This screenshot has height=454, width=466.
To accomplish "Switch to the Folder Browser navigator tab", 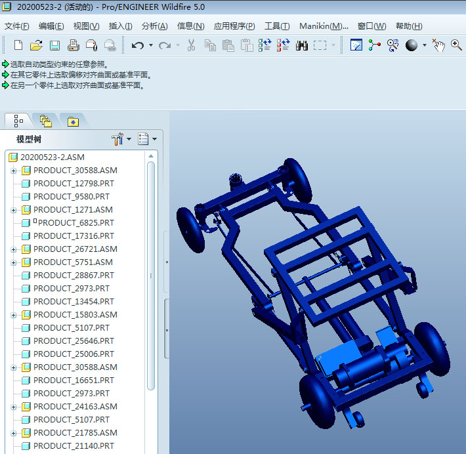I will (45, 121).
